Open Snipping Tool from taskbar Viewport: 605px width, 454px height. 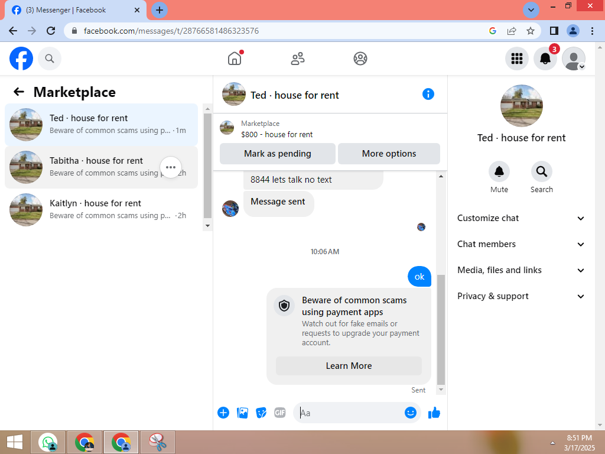tap(158, 442)
